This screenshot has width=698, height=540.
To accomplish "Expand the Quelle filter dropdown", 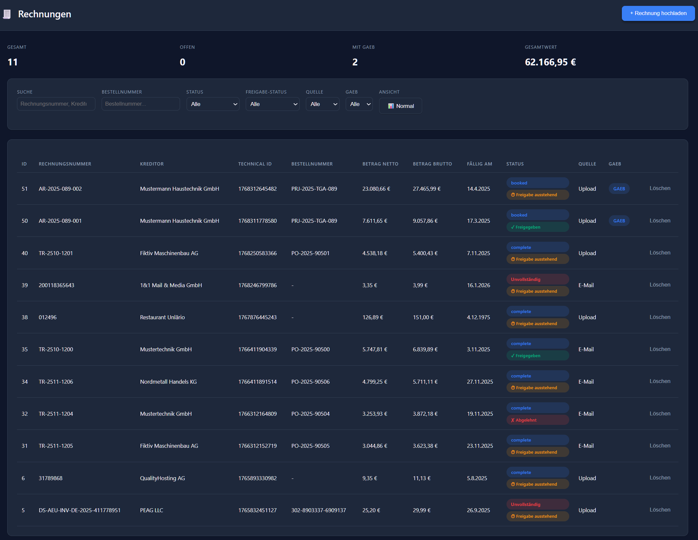I will pyautogui.click(x=323, y=104).
